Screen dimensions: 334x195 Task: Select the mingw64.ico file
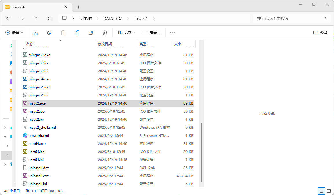[39, 87]
